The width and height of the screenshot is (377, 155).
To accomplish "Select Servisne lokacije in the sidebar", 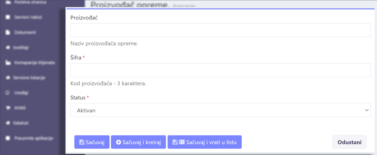I will (x=29, y=78).
